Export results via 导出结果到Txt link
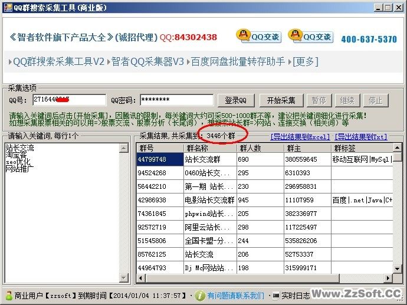 361,136
